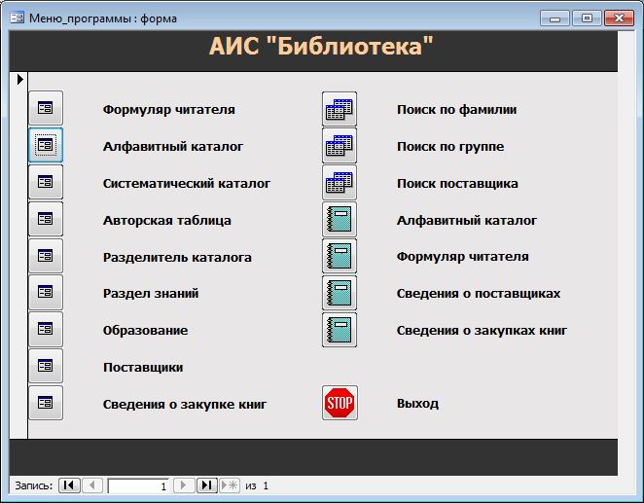Click the Сведения о закупках книг label
The width and height of the screenshot is (644, 503).
click(x=482, y=330)
